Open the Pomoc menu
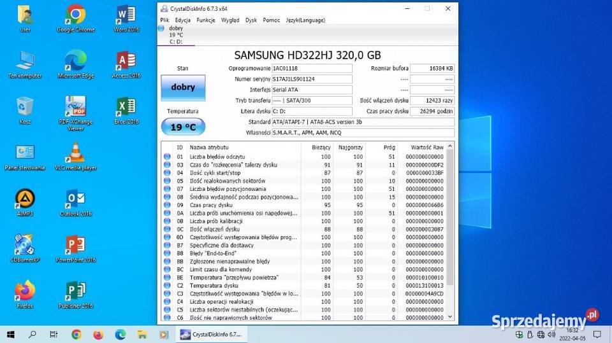 click(x=272, y=20)
